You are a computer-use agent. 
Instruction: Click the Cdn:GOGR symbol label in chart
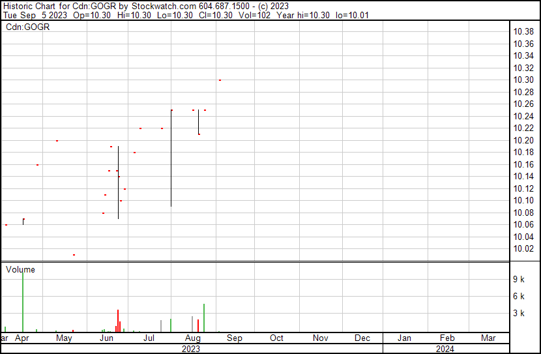(x=27, y=27)
